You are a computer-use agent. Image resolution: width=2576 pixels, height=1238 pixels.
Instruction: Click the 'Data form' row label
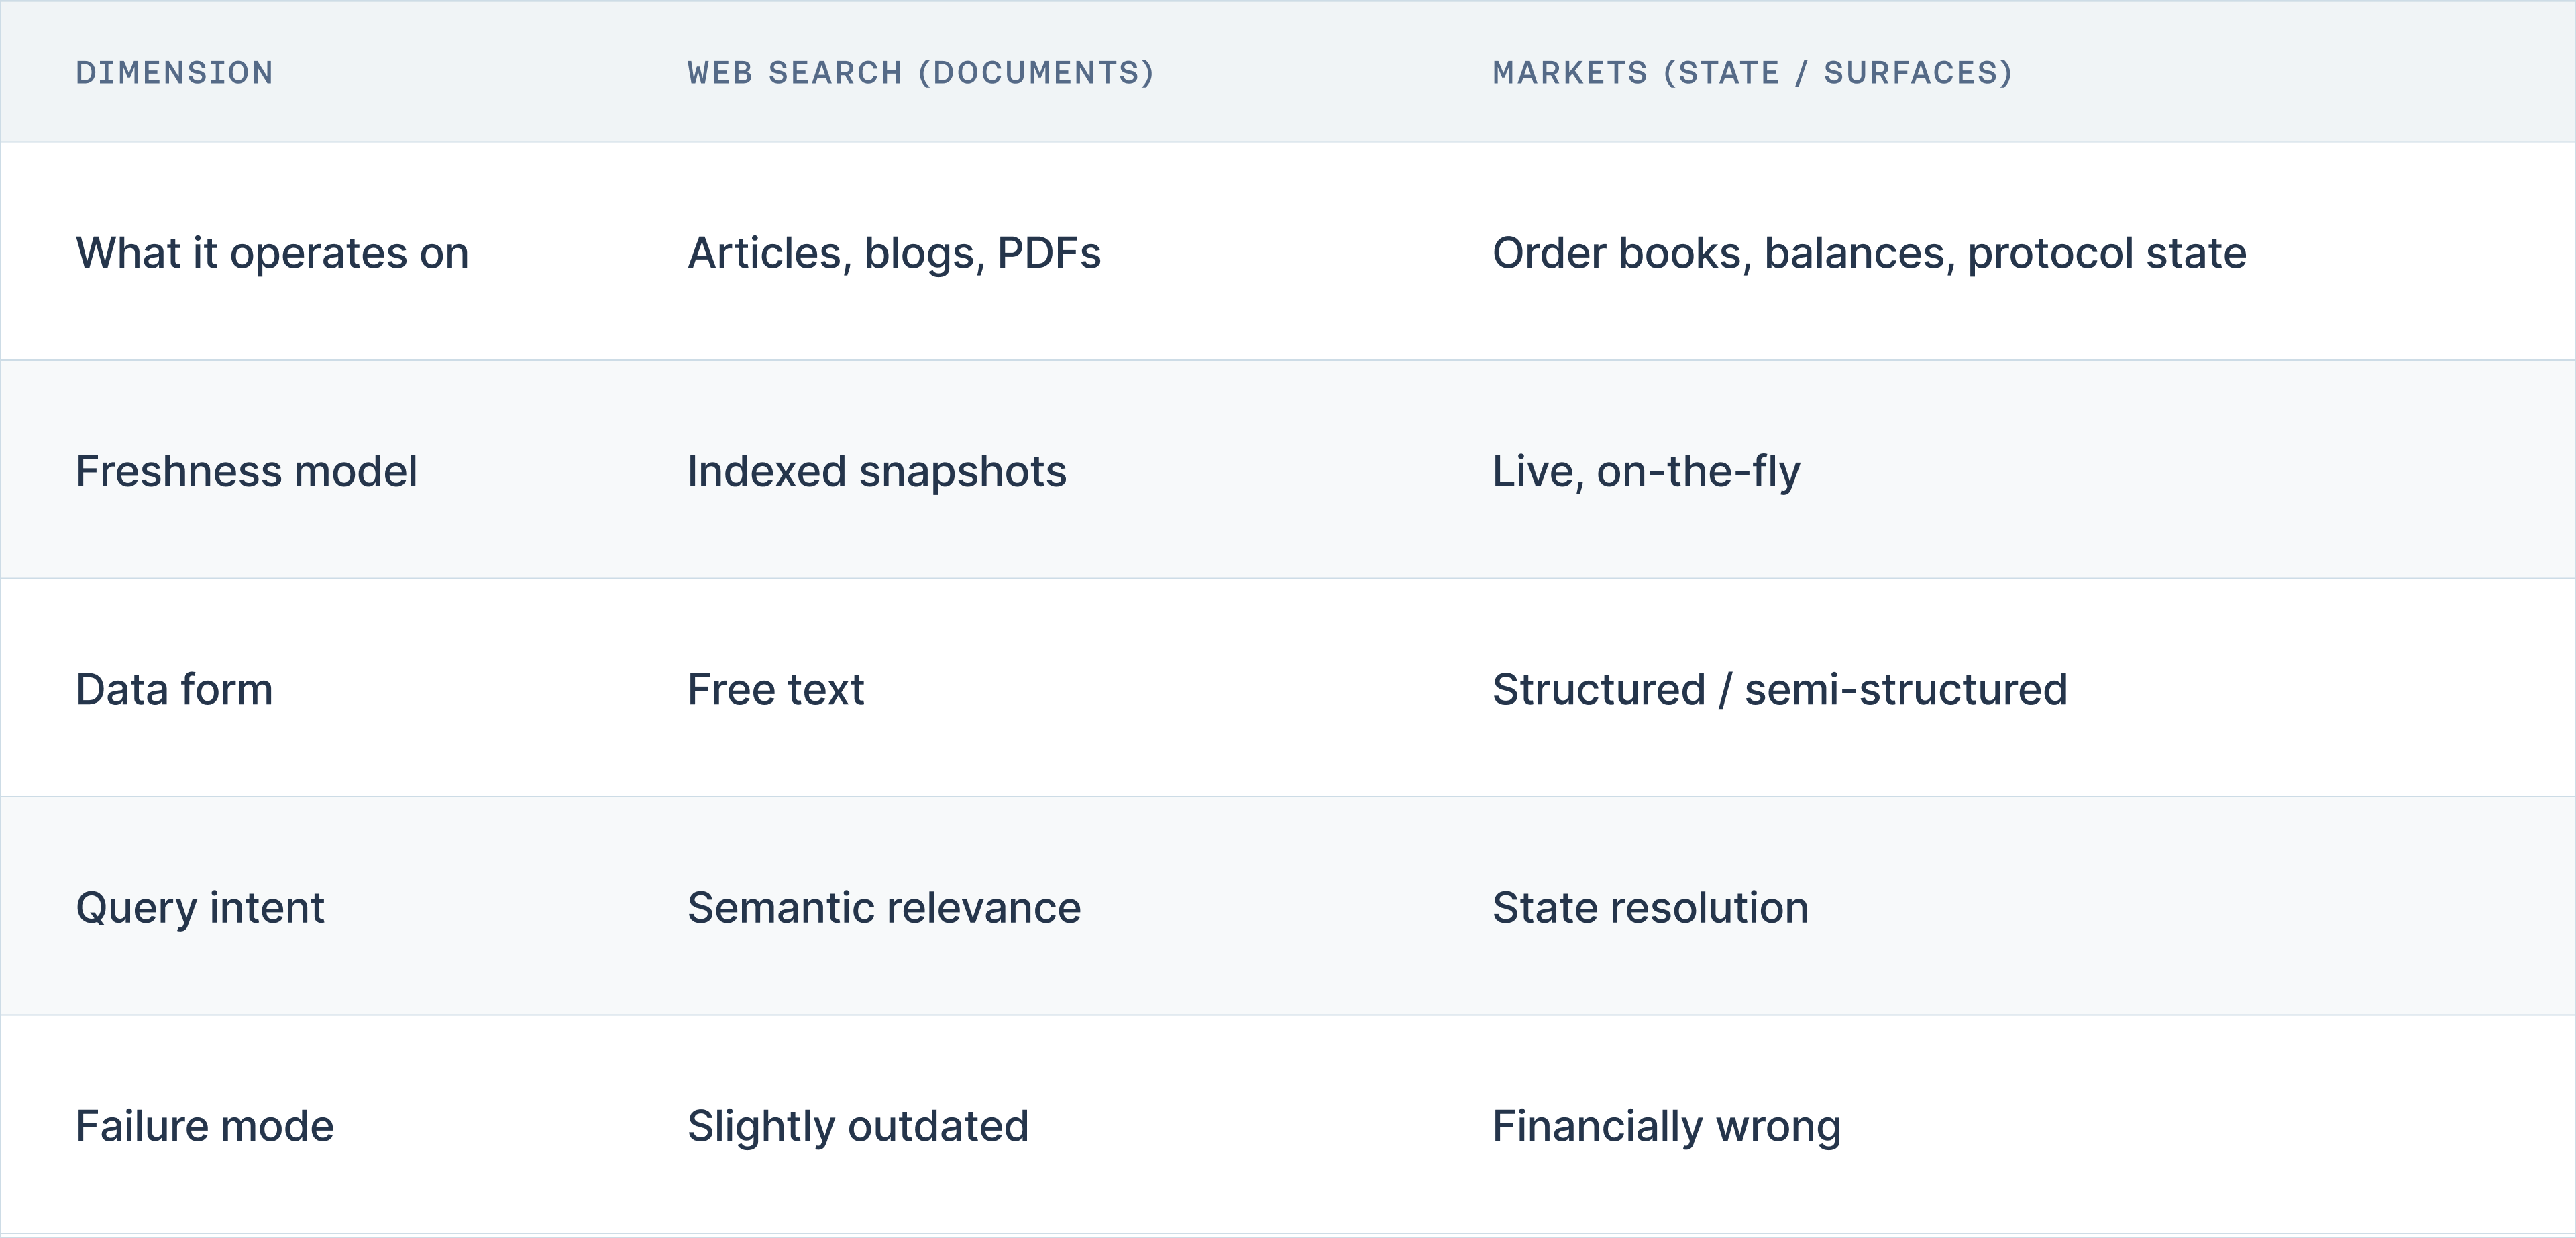click(174, 689)
